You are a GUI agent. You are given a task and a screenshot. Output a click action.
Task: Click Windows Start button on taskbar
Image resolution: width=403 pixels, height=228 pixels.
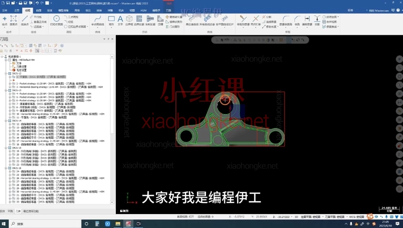pyautogui.click(x=3, y=224)
